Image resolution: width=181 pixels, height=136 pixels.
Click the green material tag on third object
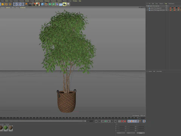click(x=172, y=10)
